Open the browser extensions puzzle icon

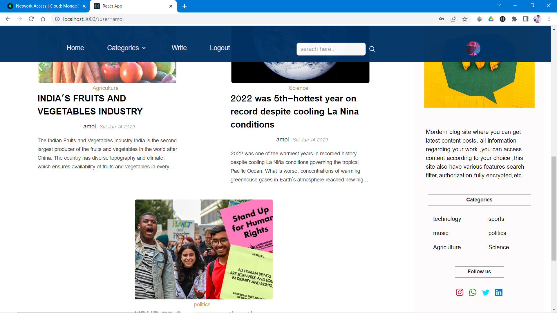click(x=514, y=19)
